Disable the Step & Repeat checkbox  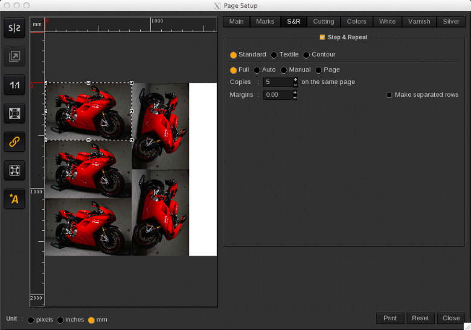[322, 37]
